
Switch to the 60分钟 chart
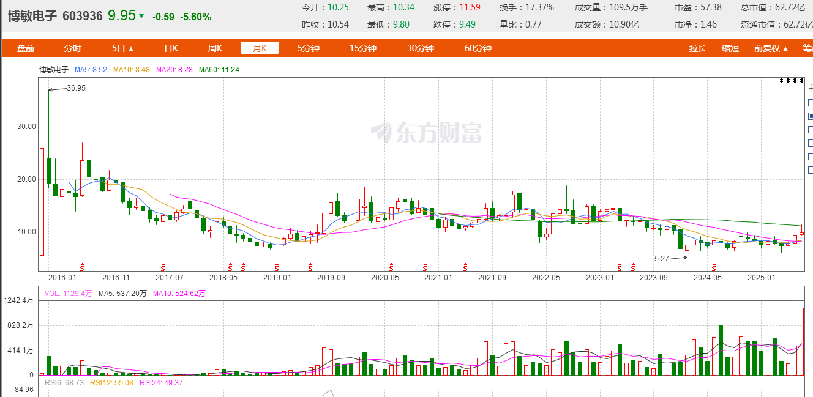[478, 48]
